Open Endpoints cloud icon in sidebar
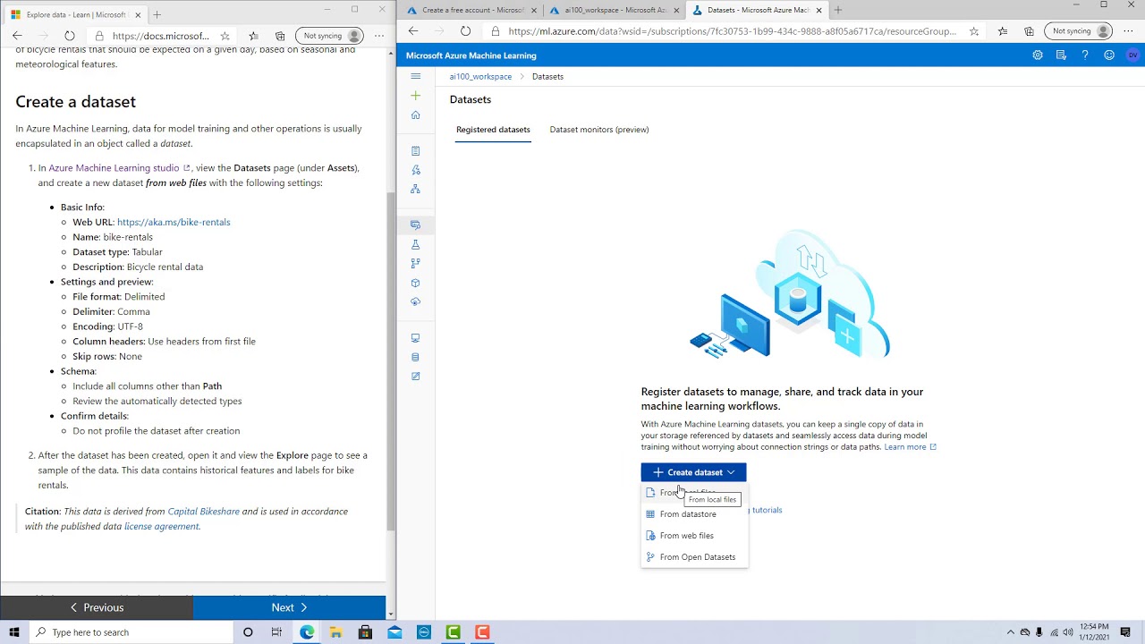Viewport: 1145px width, 644px height. pos(415,301)
